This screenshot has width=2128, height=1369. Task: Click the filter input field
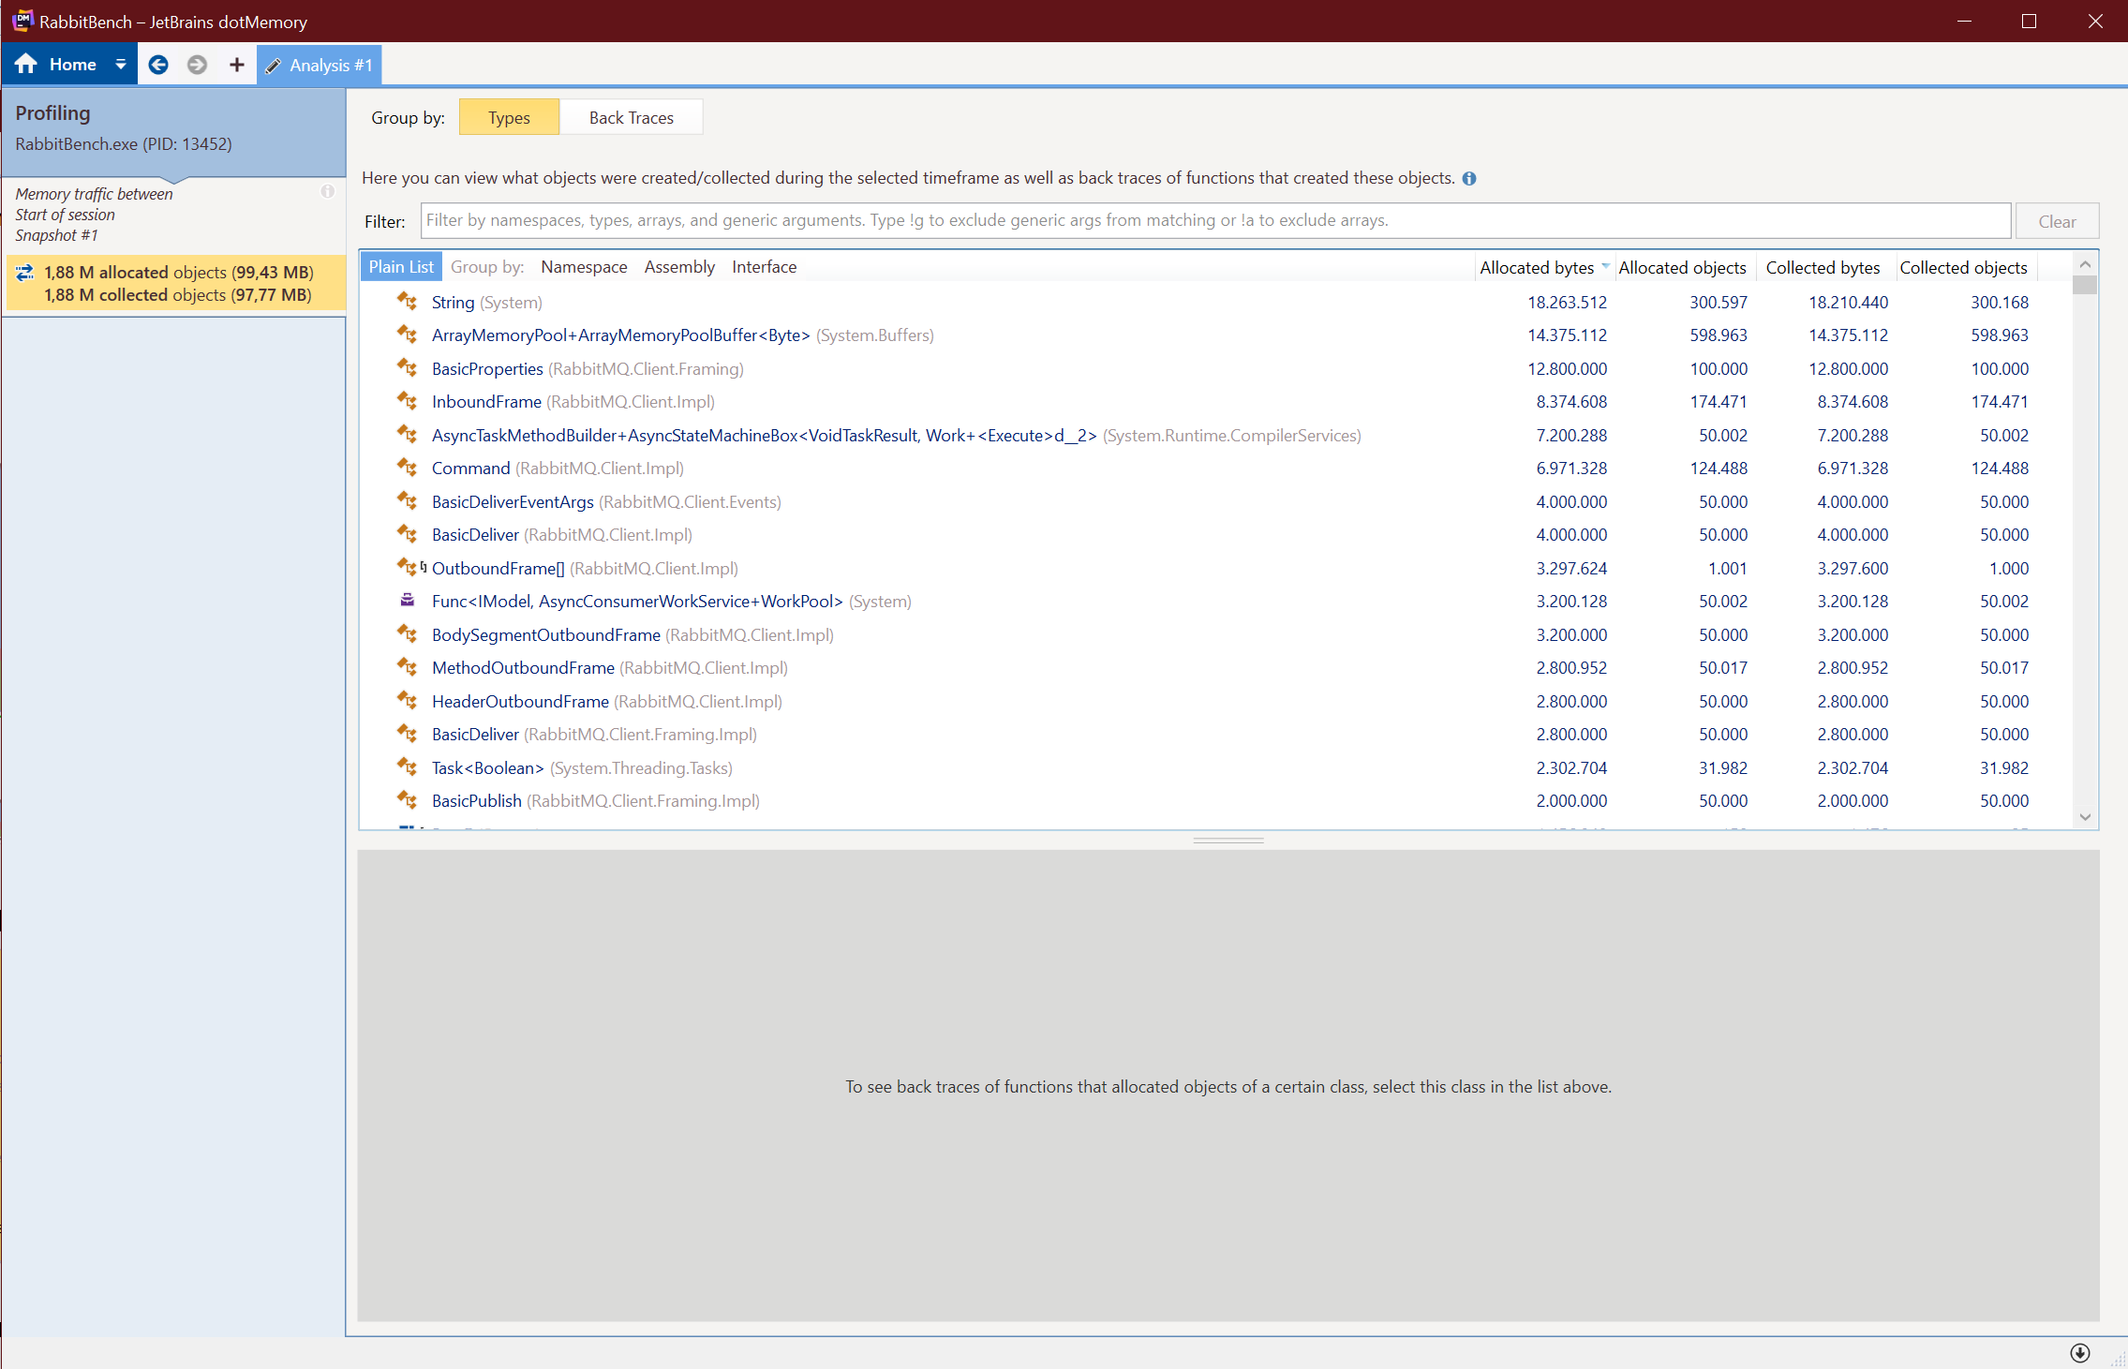pos(1215,221)
